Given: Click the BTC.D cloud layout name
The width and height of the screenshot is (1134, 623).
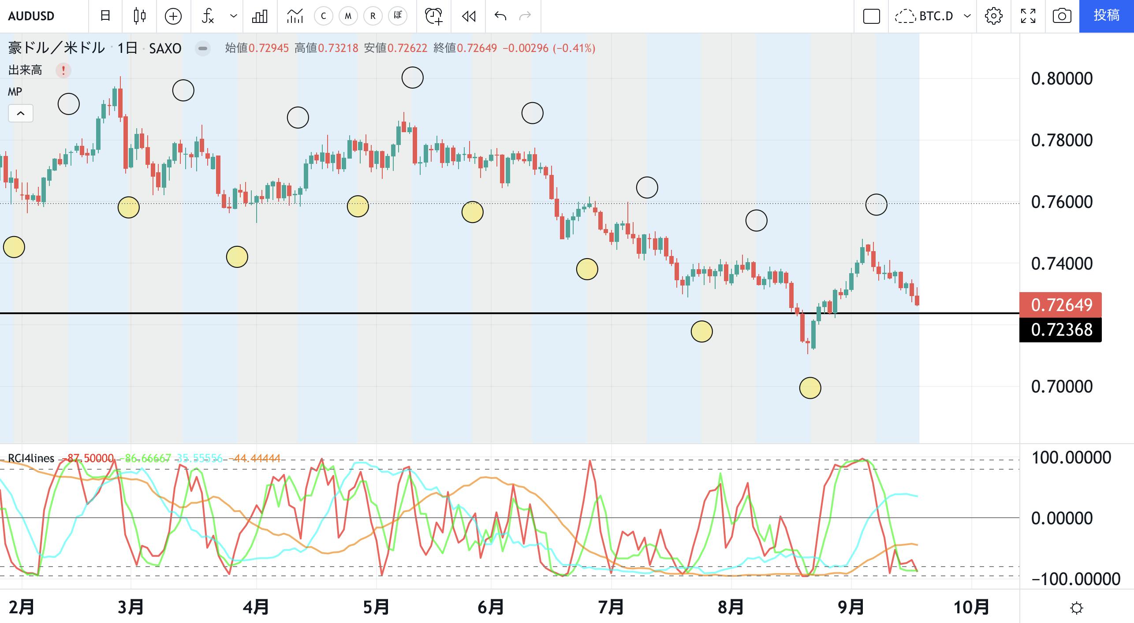Looking at the screenshot, I should pos(924,16).
